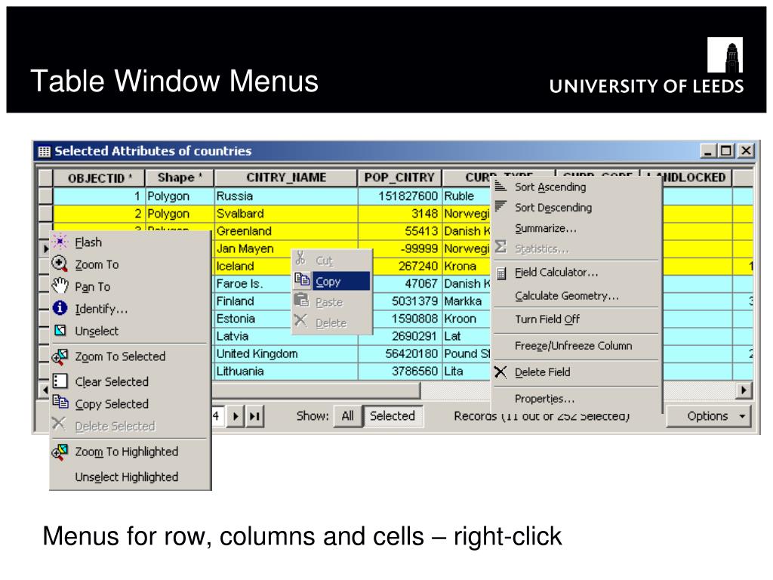The height and width of the screenshot is (580, 773).
Task: Click the United Kingdom cell
Action: point(286,353)
